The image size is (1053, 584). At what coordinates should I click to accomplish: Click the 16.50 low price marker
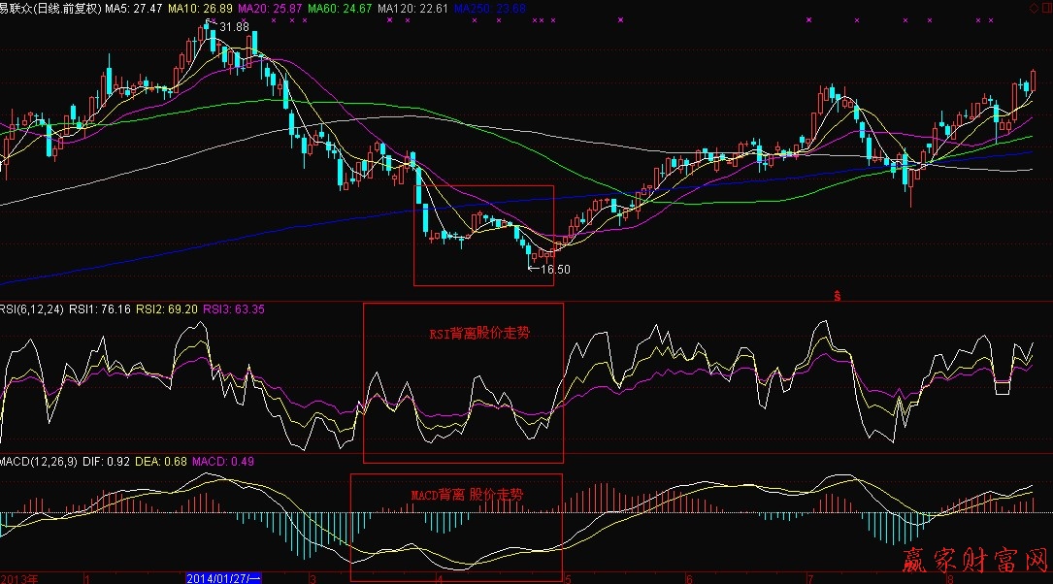coord(555,270)
